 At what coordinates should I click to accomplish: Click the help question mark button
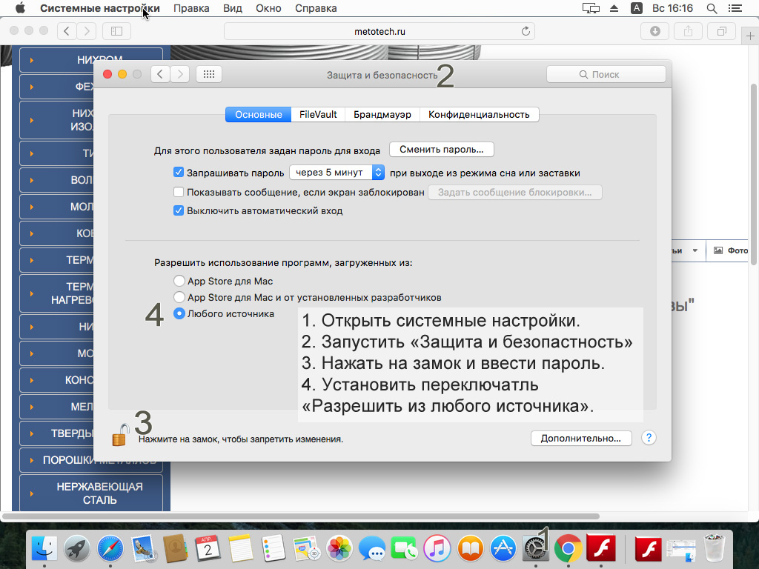coord(649,438)
